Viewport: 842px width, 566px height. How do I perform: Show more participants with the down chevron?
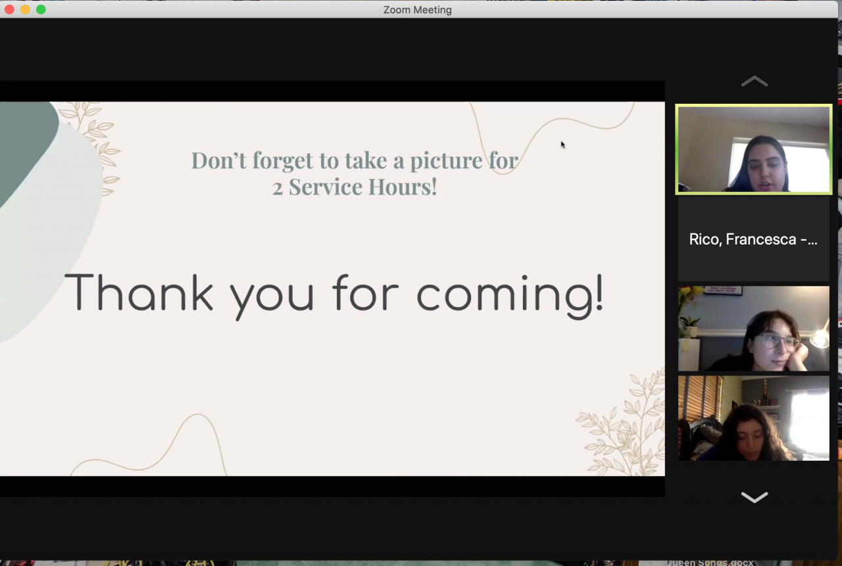(754, 497)
